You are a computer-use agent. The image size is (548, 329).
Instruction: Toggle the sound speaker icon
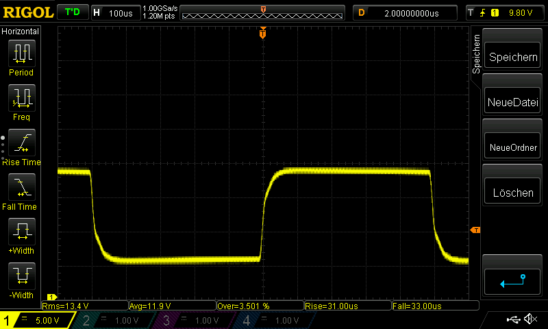(530, 319)
